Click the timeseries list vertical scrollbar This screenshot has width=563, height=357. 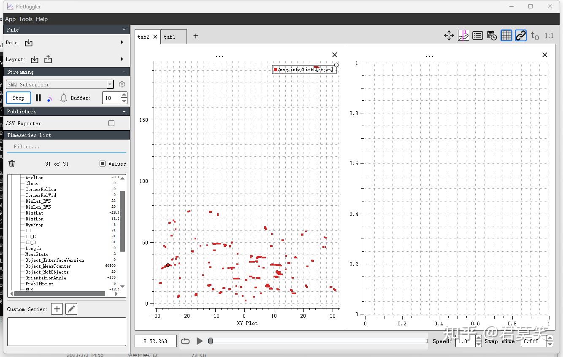point(122,221)
